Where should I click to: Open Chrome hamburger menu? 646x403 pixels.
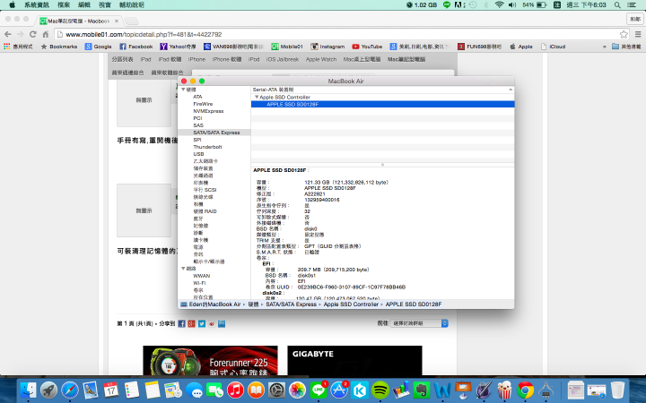tap(638, 34)
